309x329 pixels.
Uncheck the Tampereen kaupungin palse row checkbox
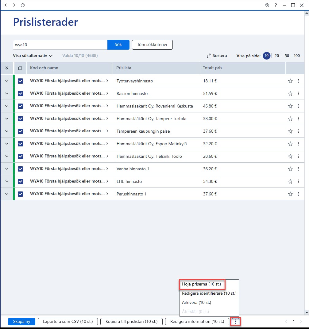pyautogui.click(x=20, y=131)
